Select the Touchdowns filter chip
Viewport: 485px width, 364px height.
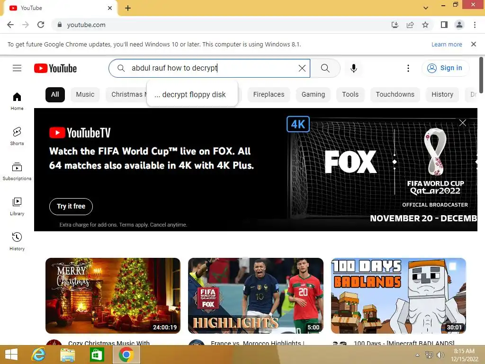coord(395,94)
